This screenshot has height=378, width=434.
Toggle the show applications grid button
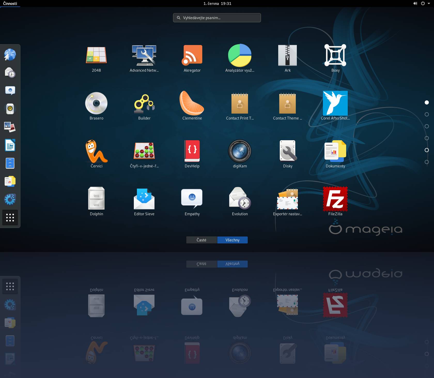(10, 218)
